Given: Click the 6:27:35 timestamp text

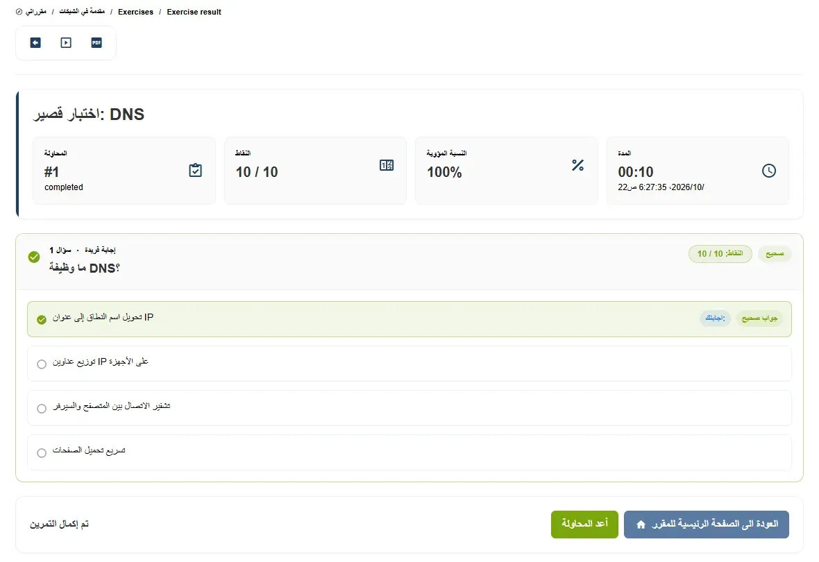Looking at the screenshot, I should [x=661, y=187].
